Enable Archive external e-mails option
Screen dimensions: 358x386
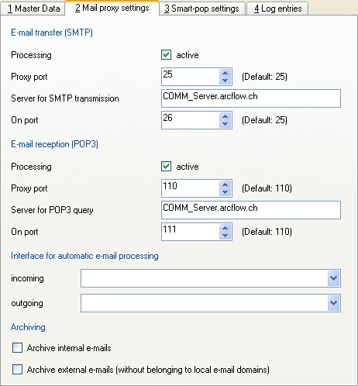[x=17, y=370]
